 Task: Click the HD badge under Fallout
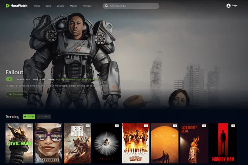pos(9,79)
